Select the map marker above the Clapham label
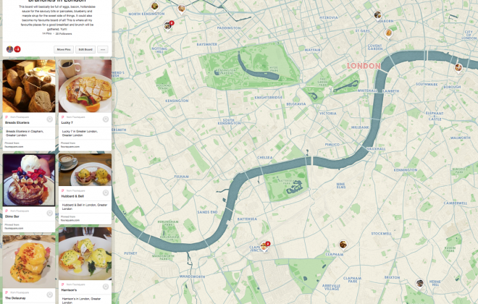This screenshot has width=478, height=304. (343, 245)
